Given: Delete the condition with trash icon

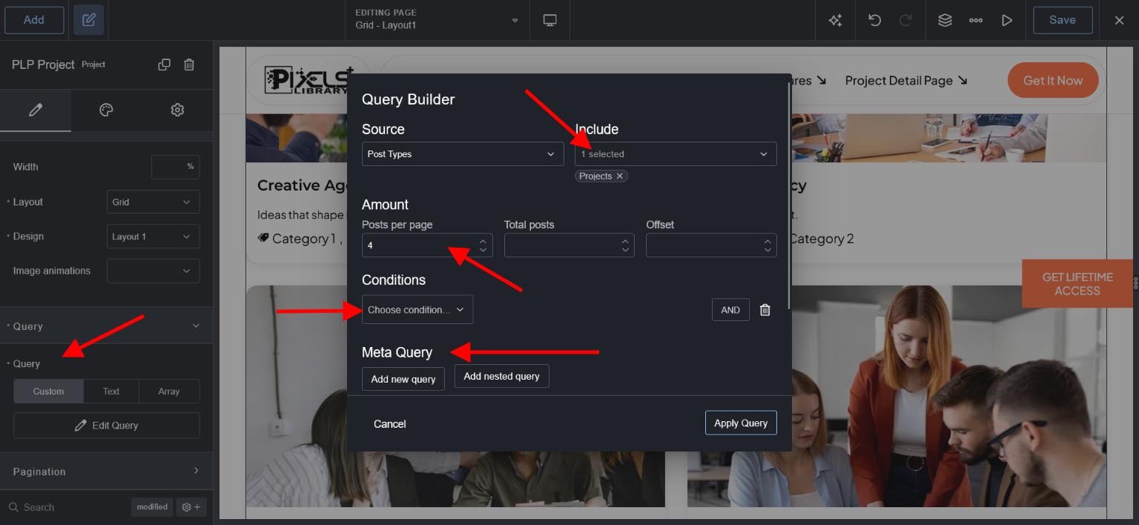Looking at the screenshot, I should point(765,310).
